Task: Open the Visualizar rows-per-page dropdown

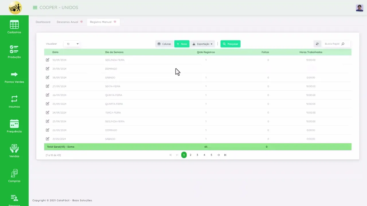Action: coord(72,44)
